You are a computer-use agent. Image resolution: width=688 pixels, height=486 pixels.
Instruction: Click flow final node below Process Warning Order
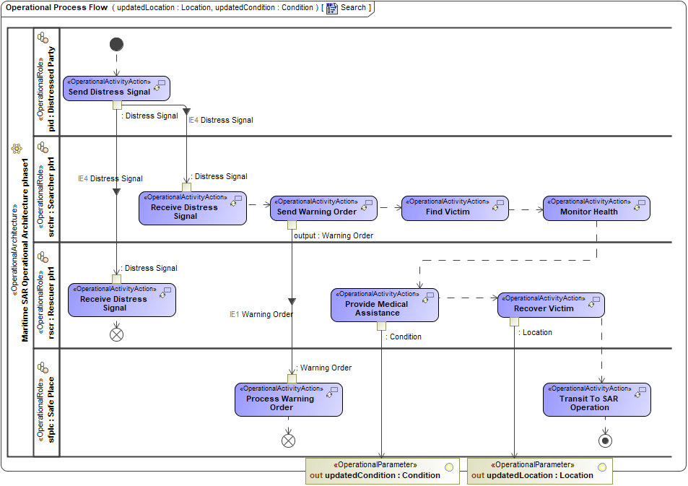289,440
